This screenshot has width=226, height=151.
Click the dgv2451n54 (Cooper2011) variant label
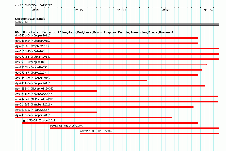click(33, 35)
